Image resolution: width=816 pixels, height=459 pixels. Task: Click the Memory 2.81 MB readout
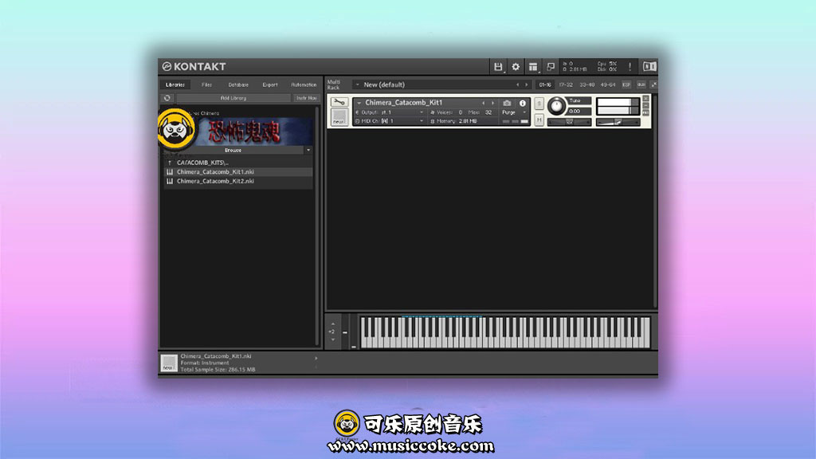point(453,121)
